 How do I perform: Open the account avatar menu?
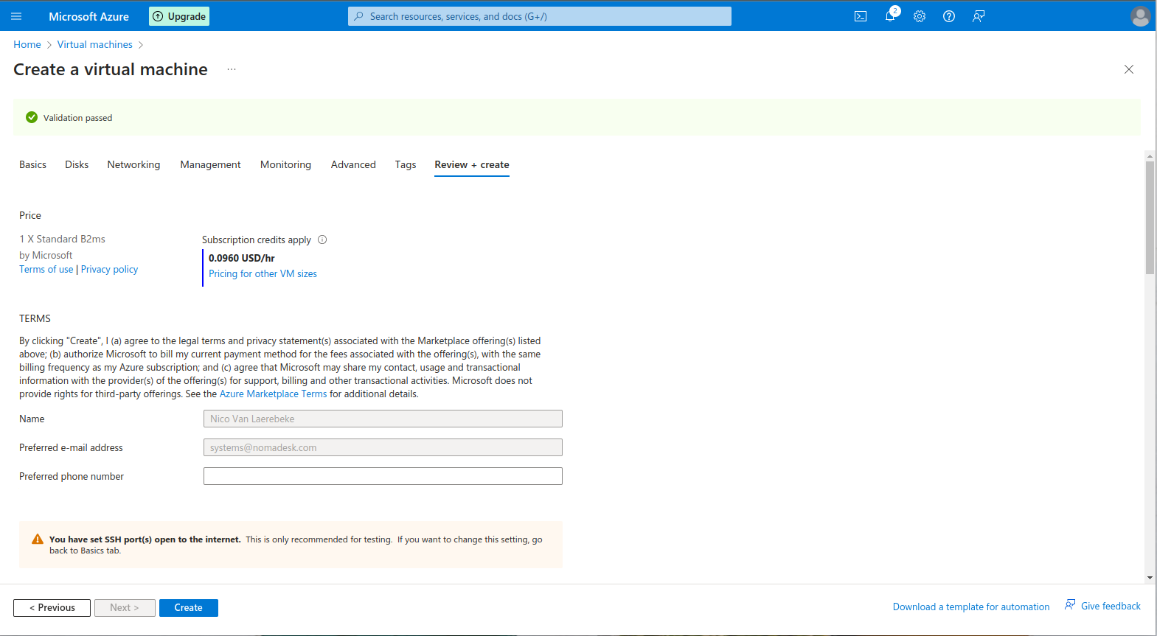tap(1140, 16)
